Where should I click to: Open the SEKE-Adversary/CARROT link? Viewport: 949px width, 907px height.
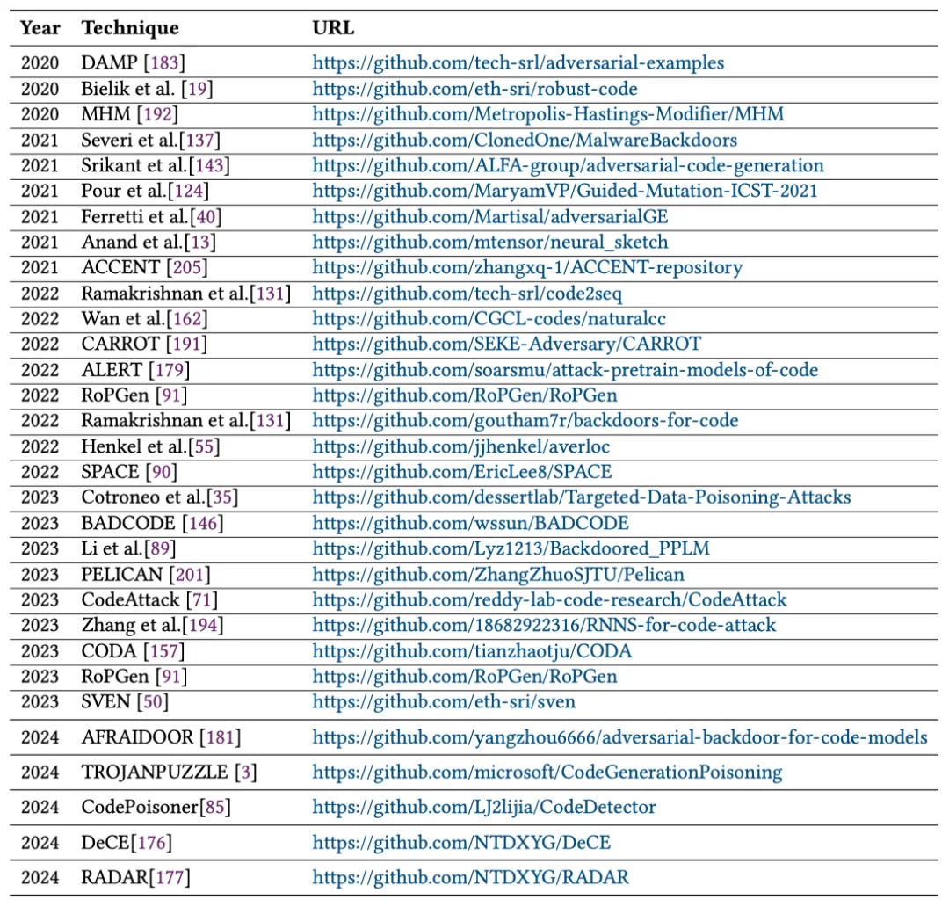click(507, 345)
